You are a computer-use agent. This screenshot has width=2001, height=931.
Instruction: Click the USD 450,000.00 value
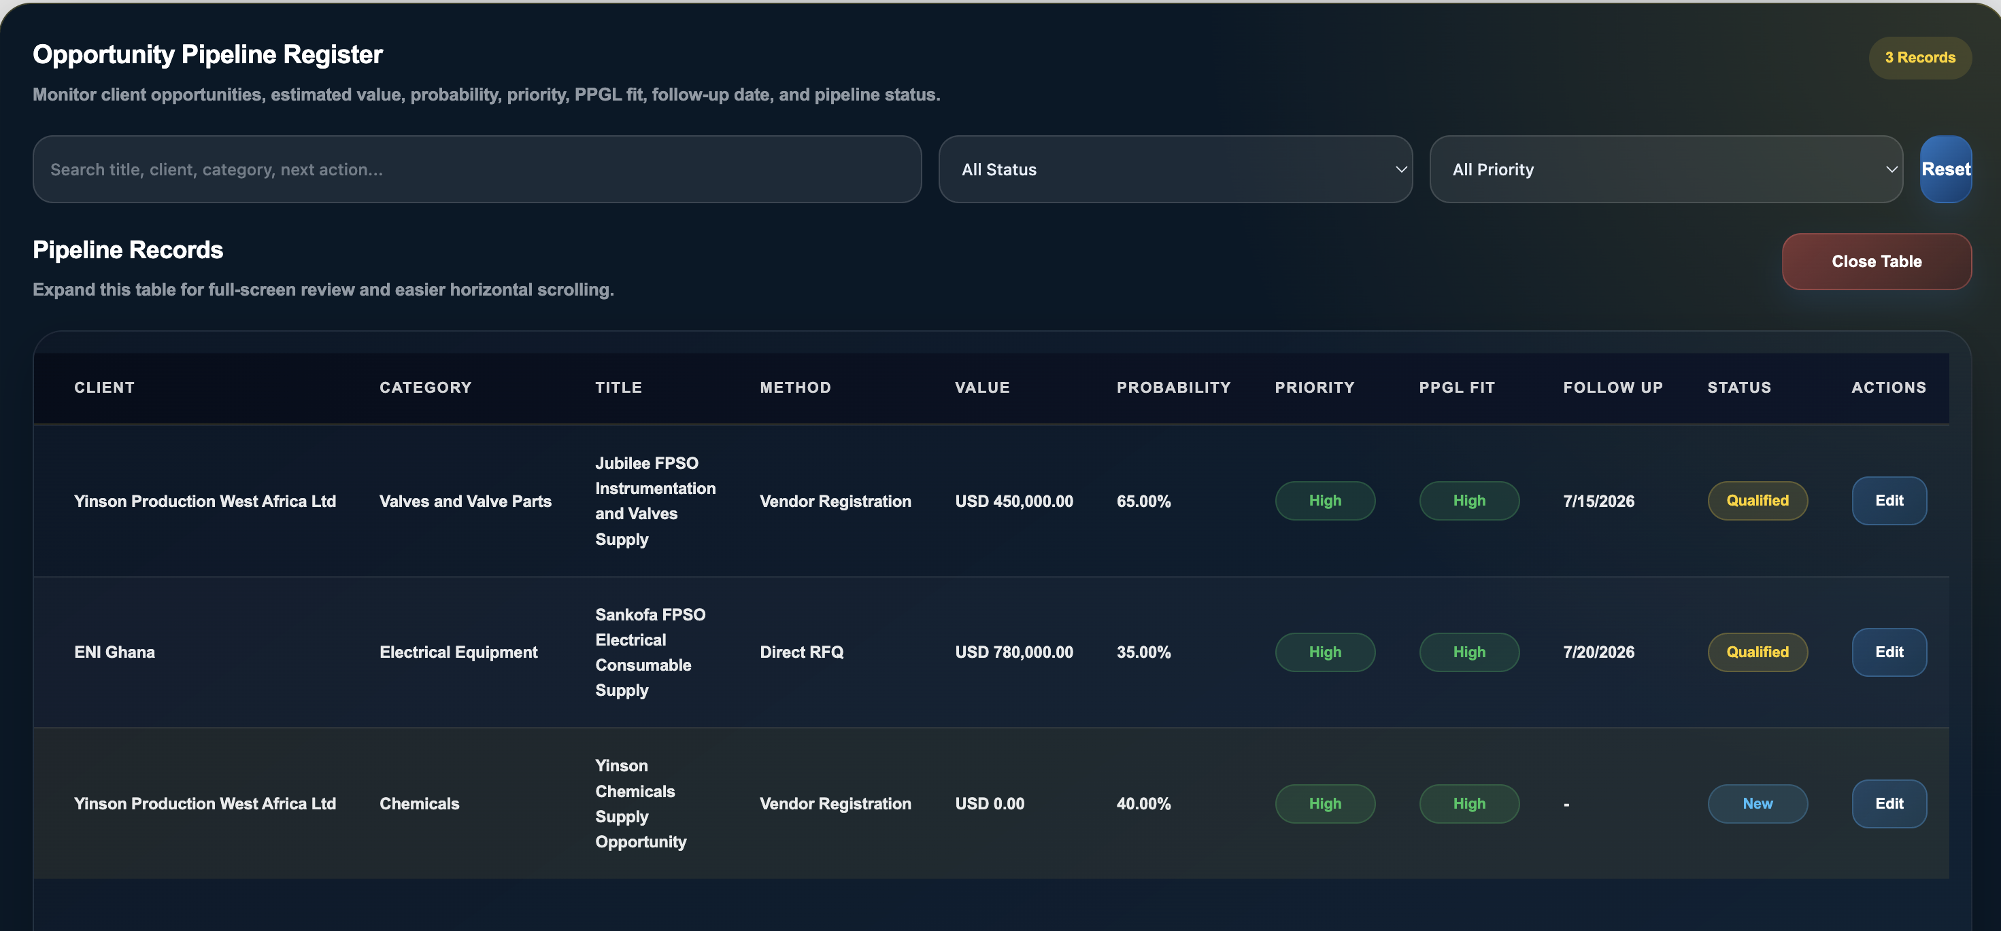(x=1015, y=502)
